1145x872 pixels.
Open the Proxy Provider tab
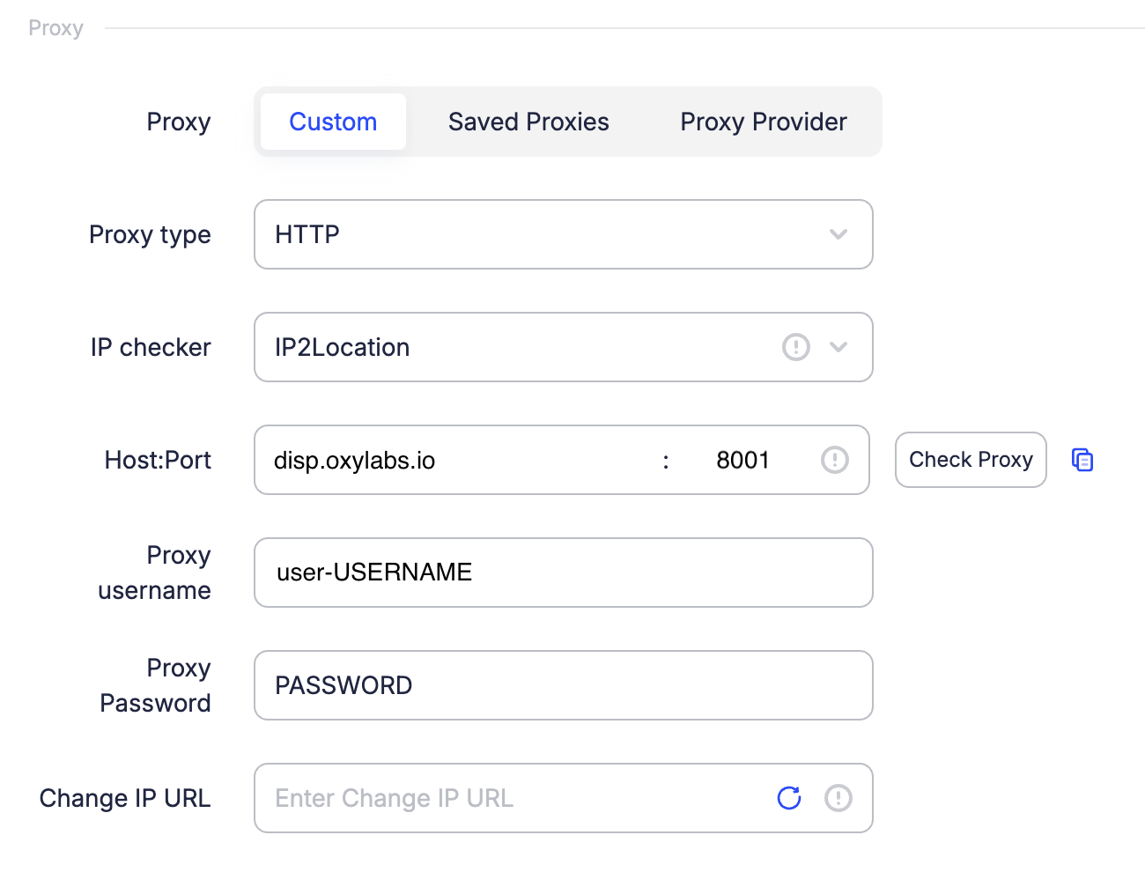coord(763,122)
